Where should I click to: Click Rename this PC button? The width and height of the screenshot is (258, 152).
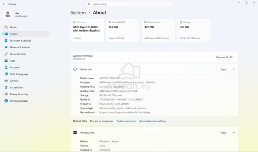pos(225,57)
